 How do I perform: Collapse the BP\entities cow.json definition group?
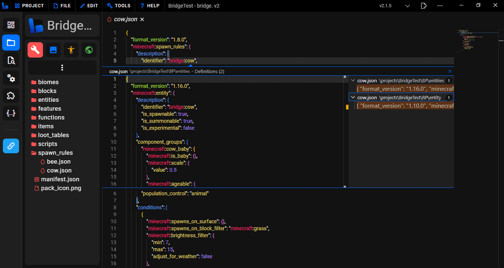click(x=352, y=80)
